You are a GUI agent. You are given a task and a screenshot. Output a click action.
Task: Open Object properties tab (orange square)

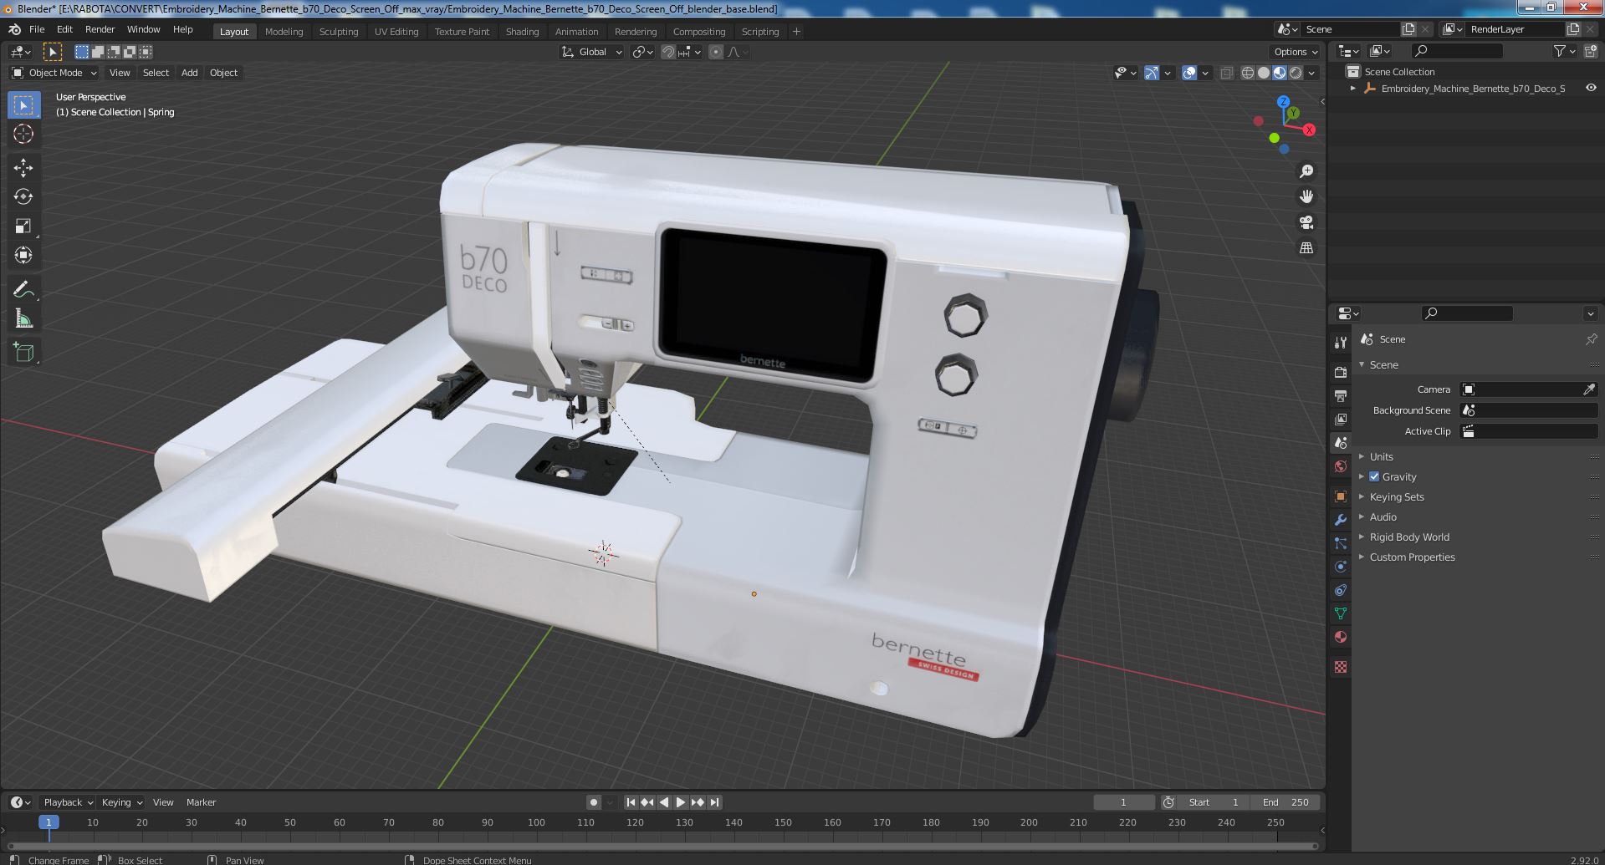pyautogui.click(x=1341, y=496)
